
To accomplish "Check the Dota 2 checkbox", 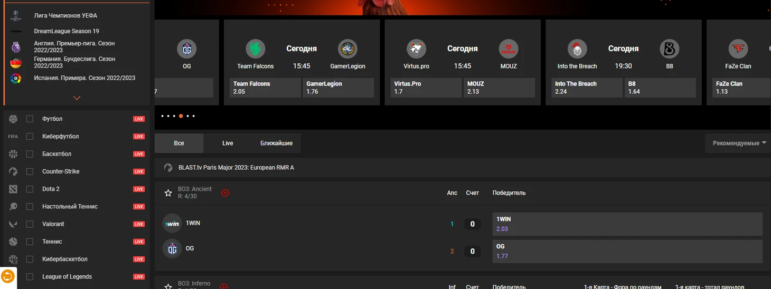I will pos(30,189).
